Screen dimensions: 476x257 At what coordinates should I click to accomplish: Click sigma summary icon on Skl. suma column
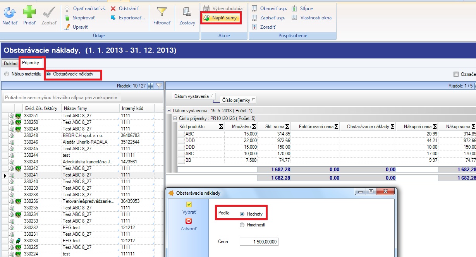(287, 126)
